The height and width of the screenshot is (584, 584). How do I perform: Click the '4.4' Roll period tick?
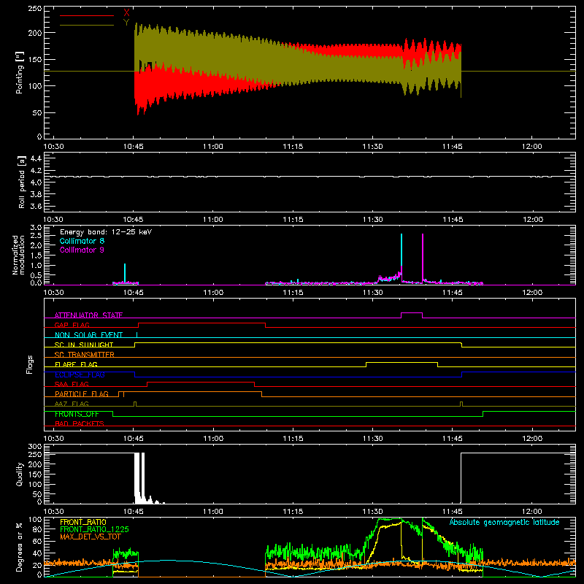coord(36,159)
